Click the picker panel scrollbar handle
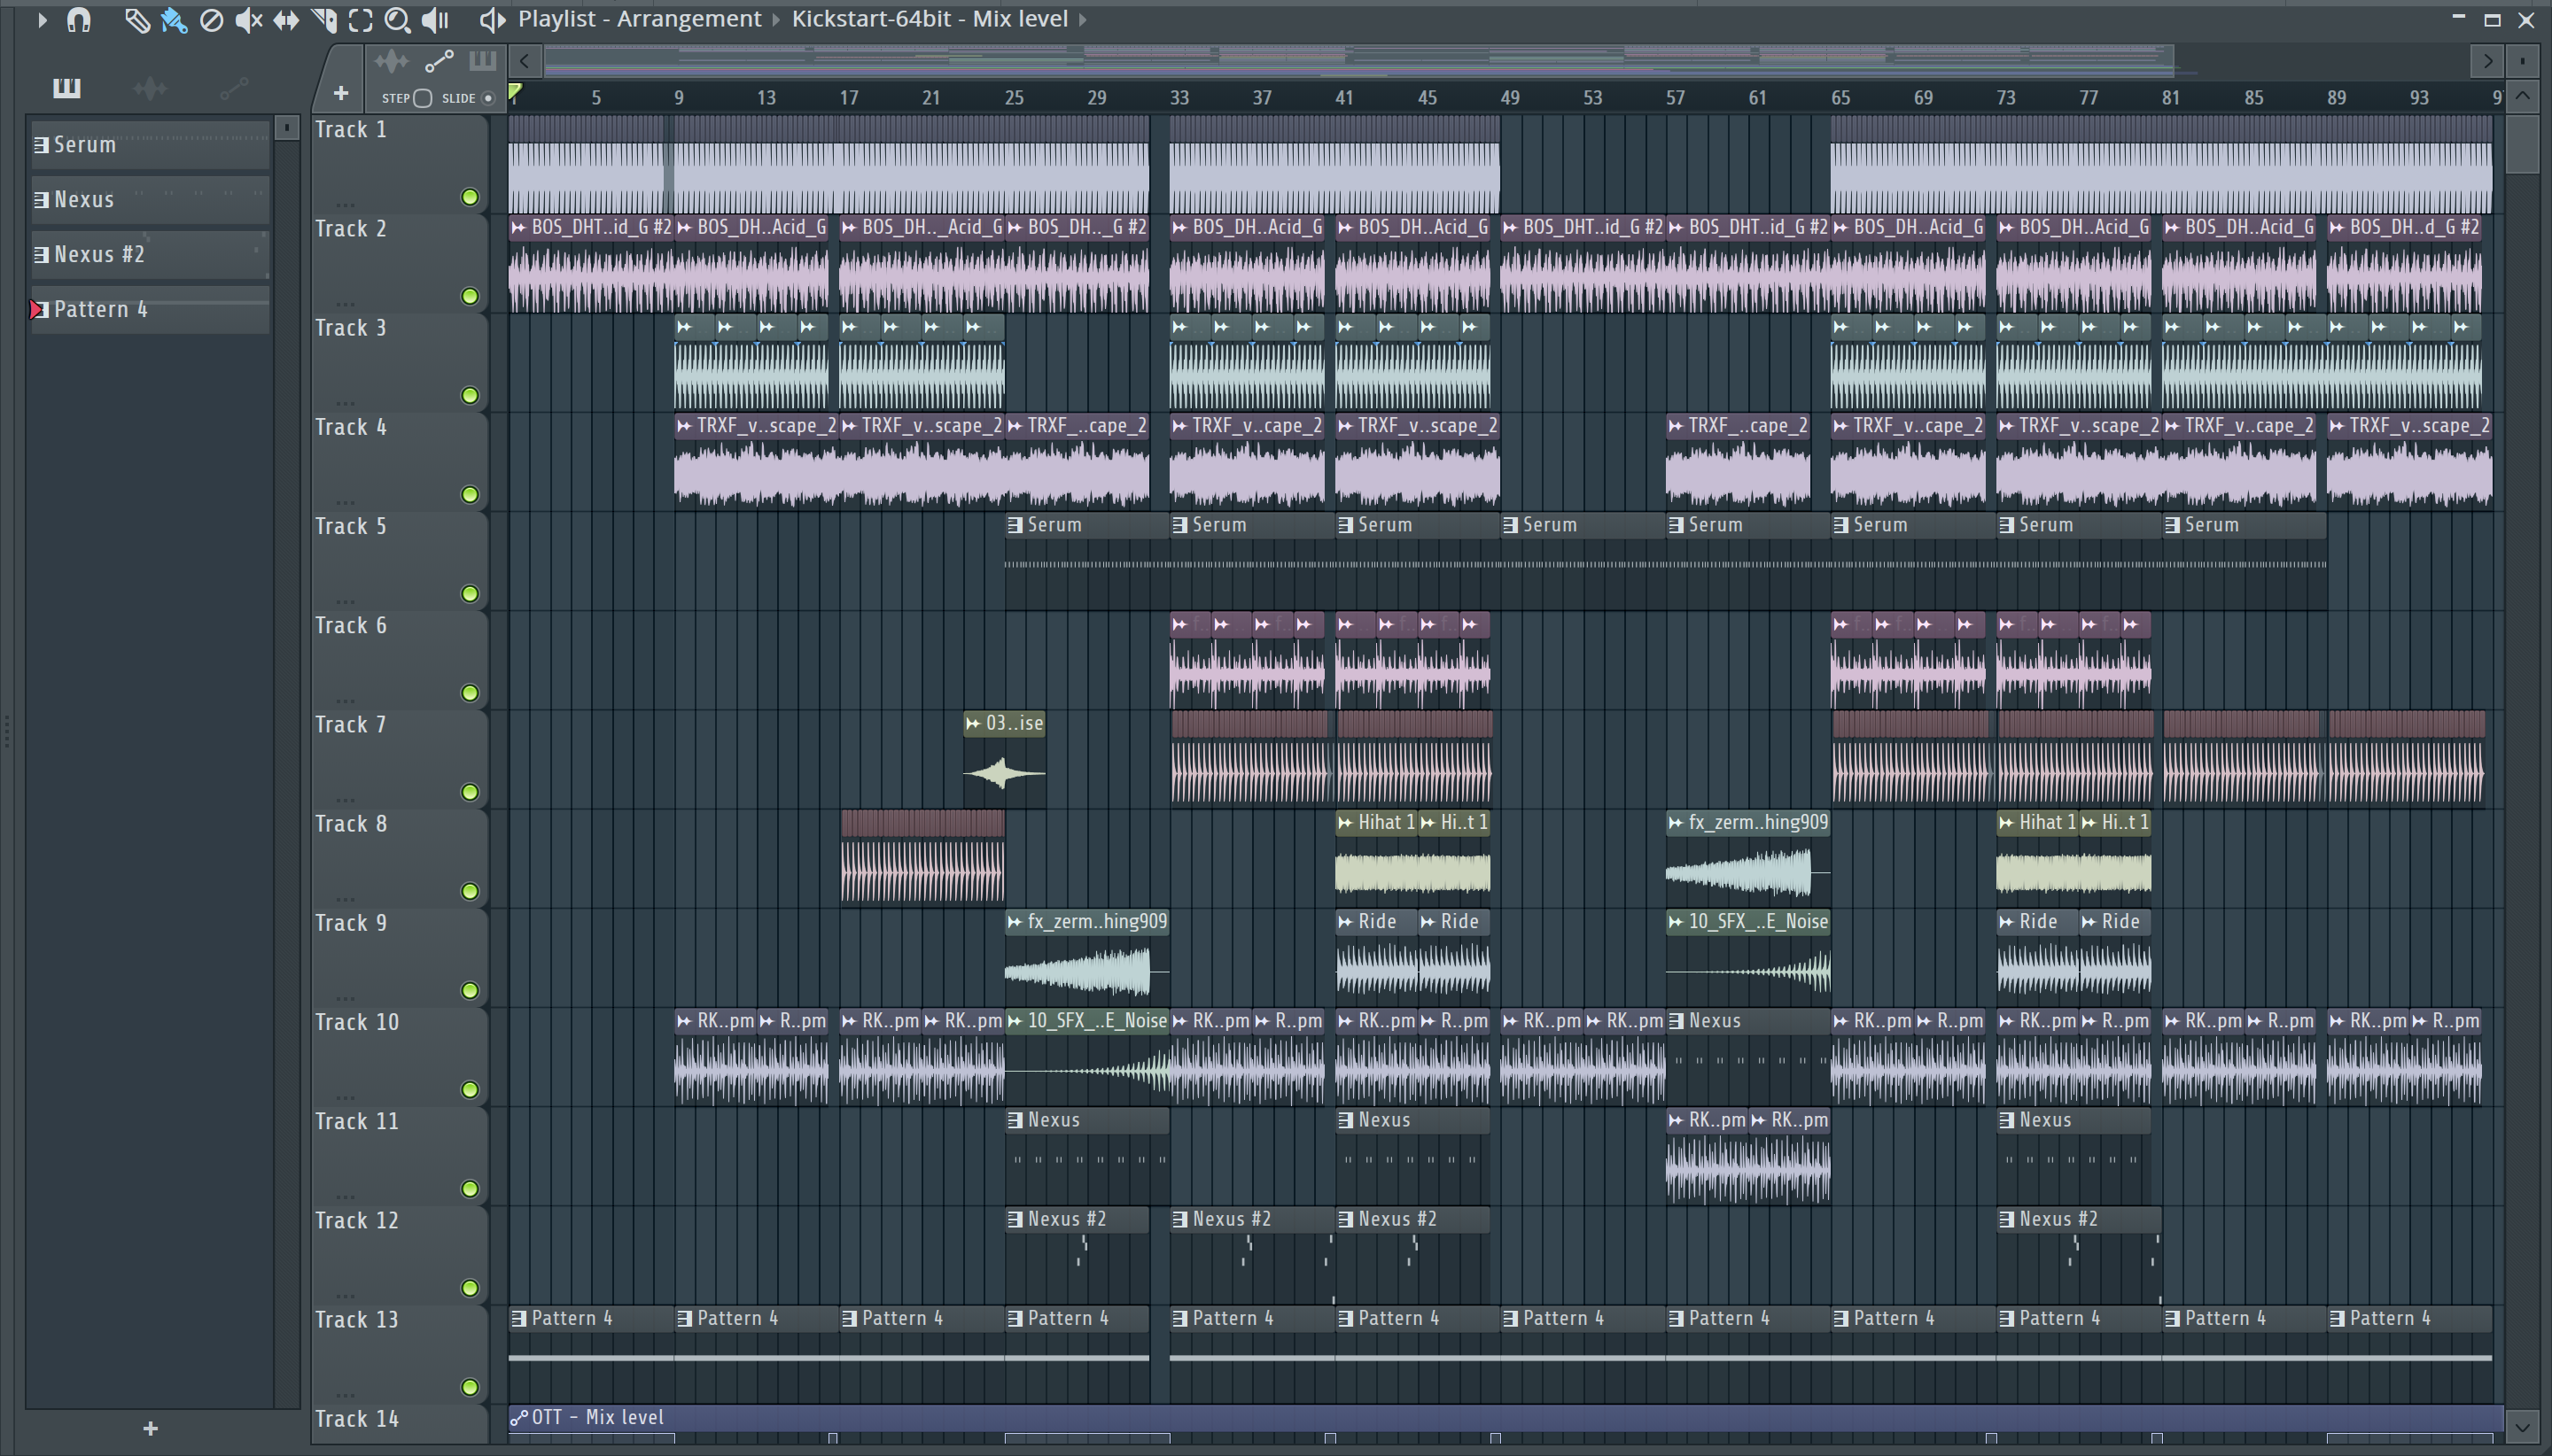Image resolution: width=2552 pixels, height=1456 pixels. [x=287, y=128]
